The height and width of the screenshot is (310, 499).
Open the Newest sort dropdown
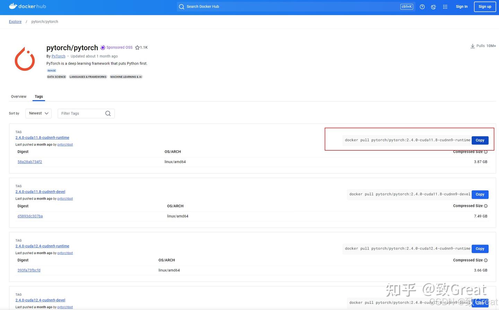coord(38,113)
